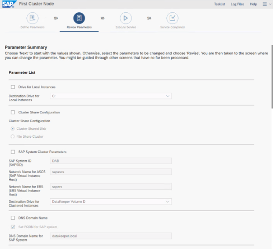Click the vertical scrollbar on the right

(272, 77)
